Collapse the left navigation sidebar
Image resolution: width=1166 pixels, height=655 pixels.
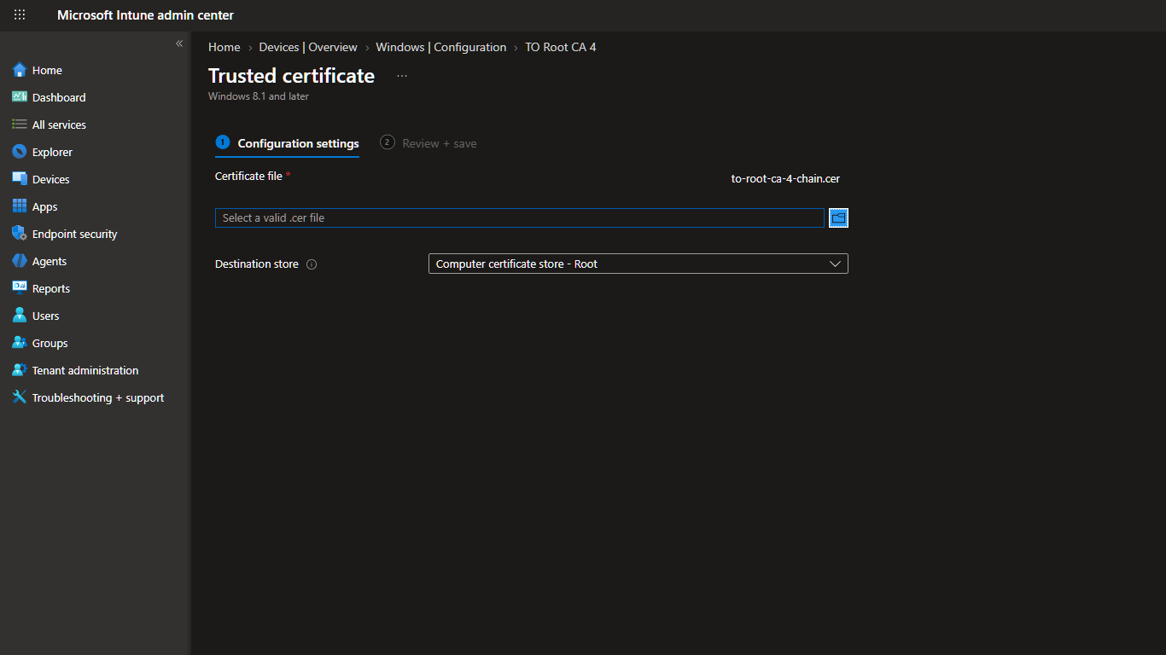[x=179, y=43]
